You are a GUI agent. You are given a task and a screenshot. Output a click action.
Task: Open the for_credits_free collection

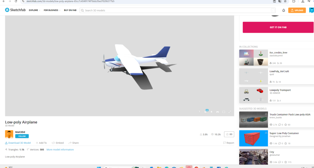(x=278, y=53)
